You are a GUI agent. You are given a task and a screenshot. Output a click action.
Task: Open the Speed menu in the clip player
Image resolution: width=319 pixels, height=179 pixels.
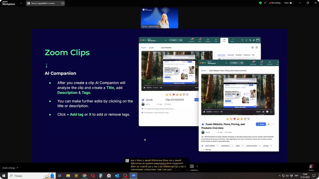click(x=258, y=112)
